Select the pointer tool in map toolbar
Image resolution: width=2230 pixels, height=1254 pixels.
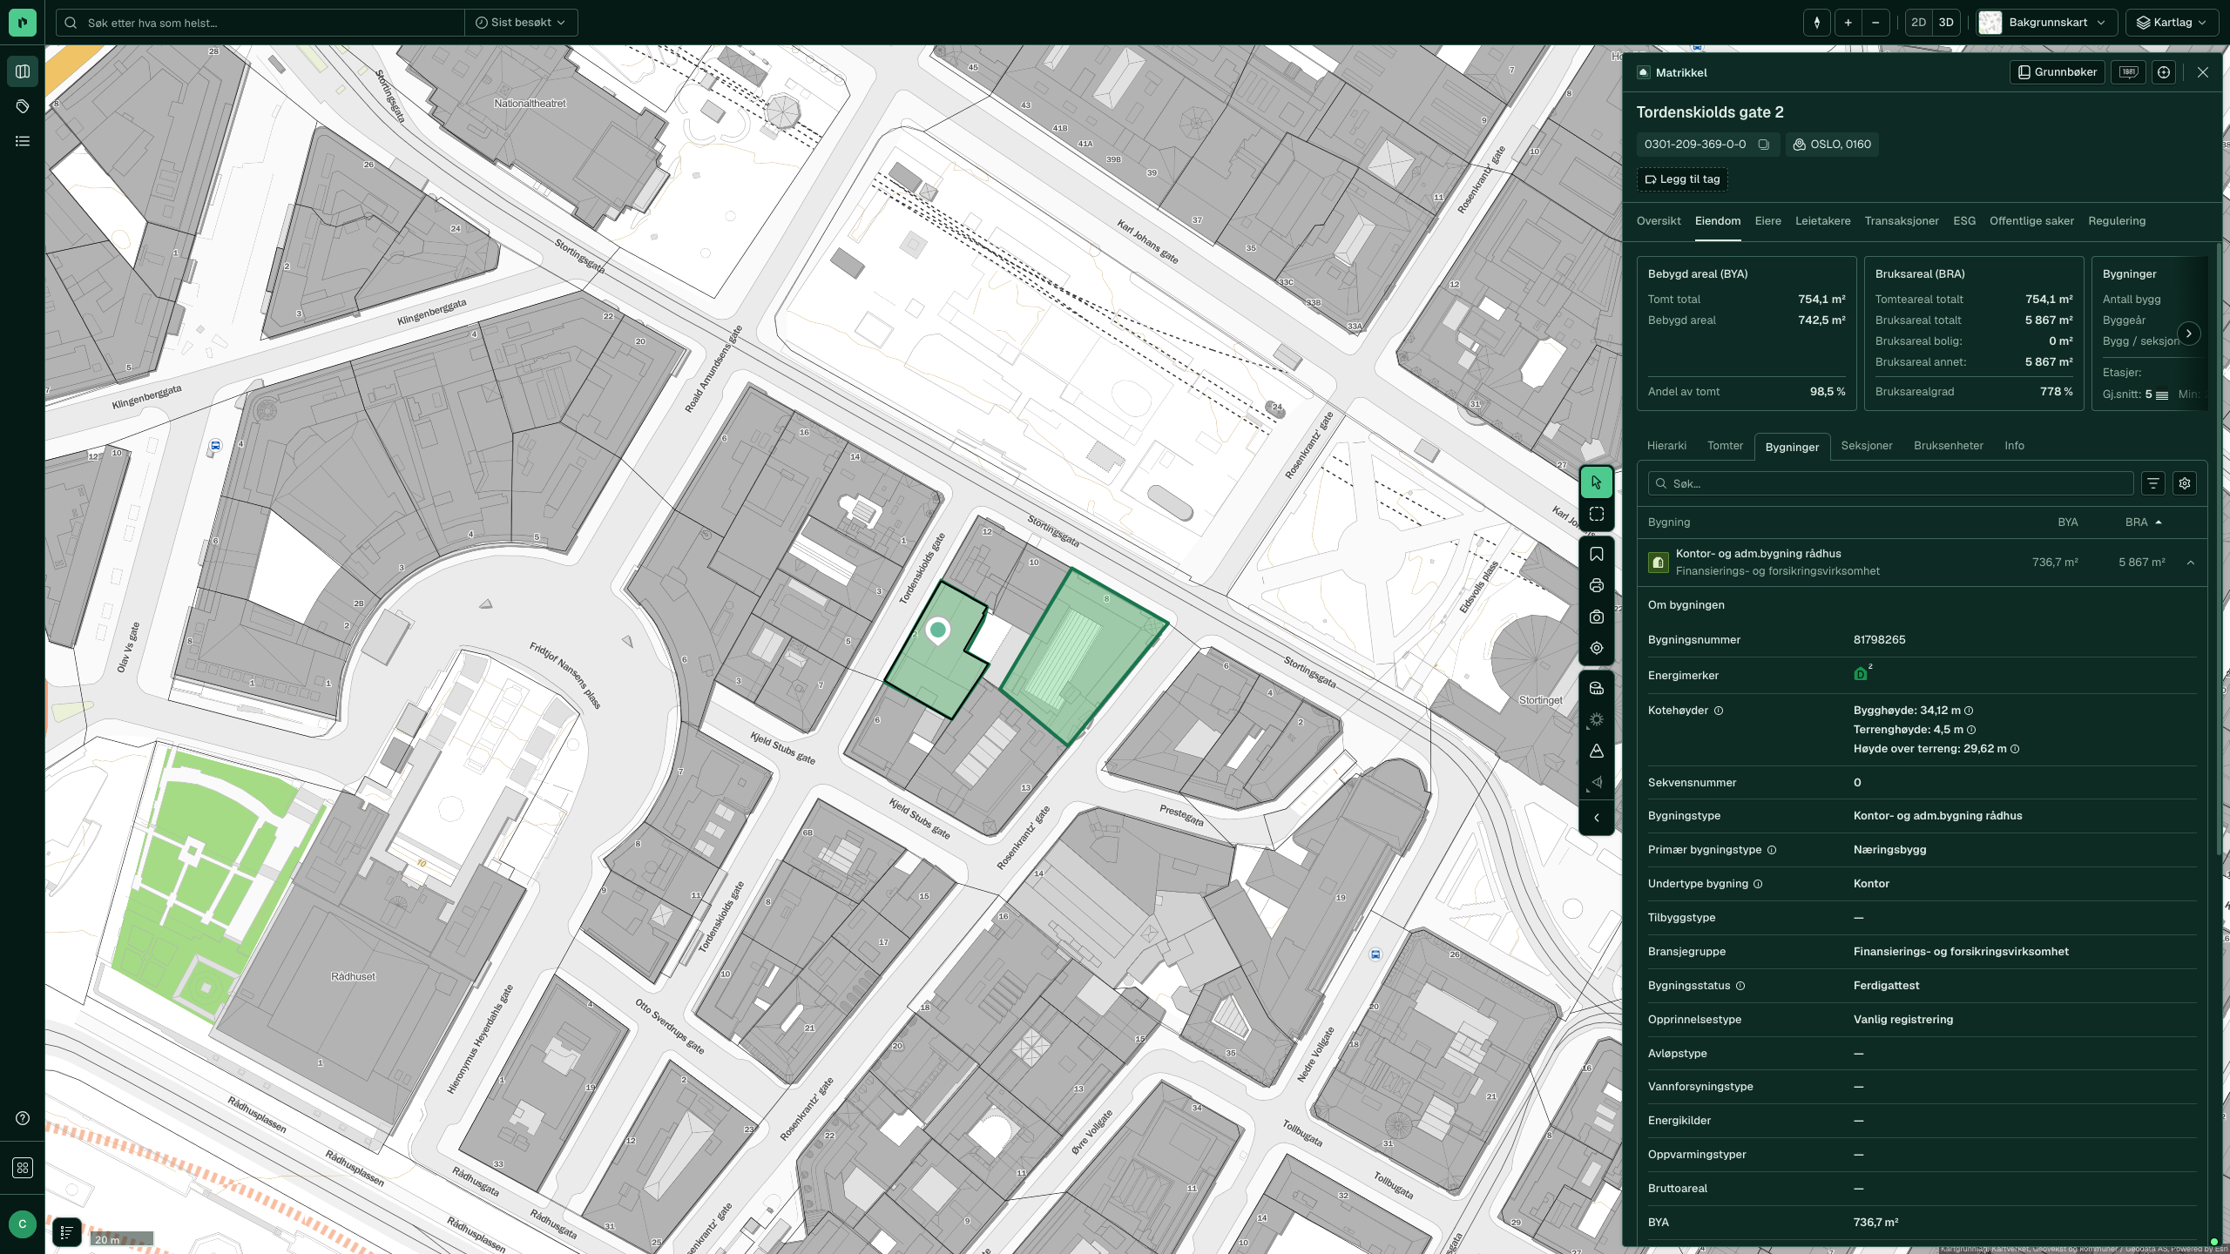pyautogui.click(x=1596, y=482)
